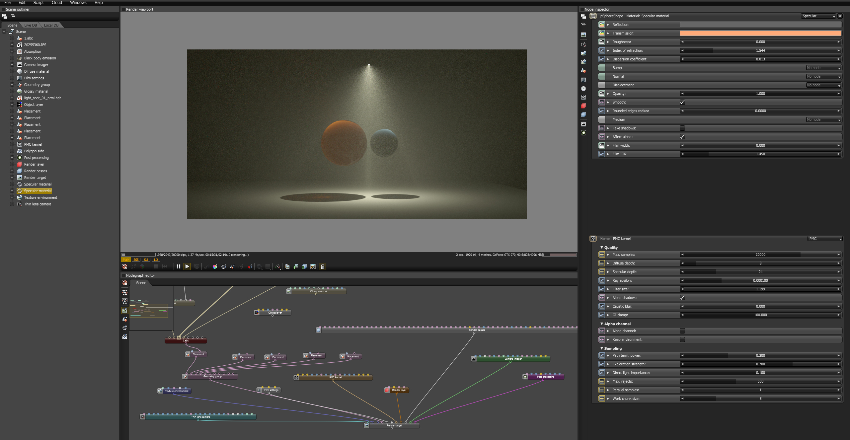Open the PMC kernel type dropdown

click(825, 239)
